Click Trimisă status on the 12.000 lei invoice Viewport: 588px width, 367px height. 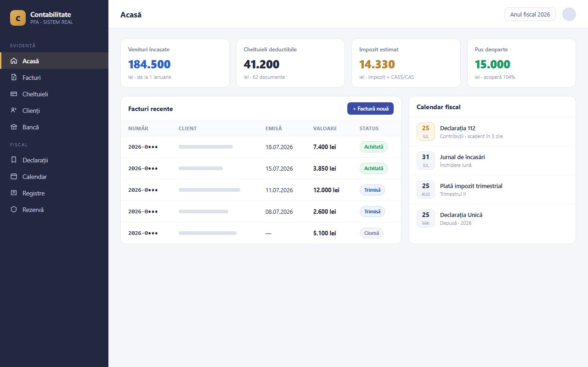point(372,190)
